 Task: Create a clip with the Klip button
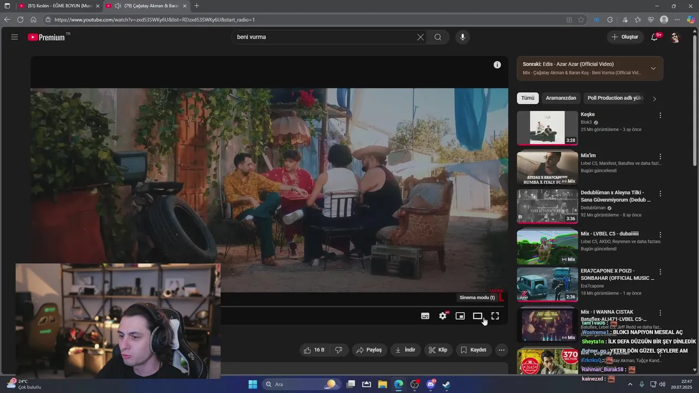[438, 350]
